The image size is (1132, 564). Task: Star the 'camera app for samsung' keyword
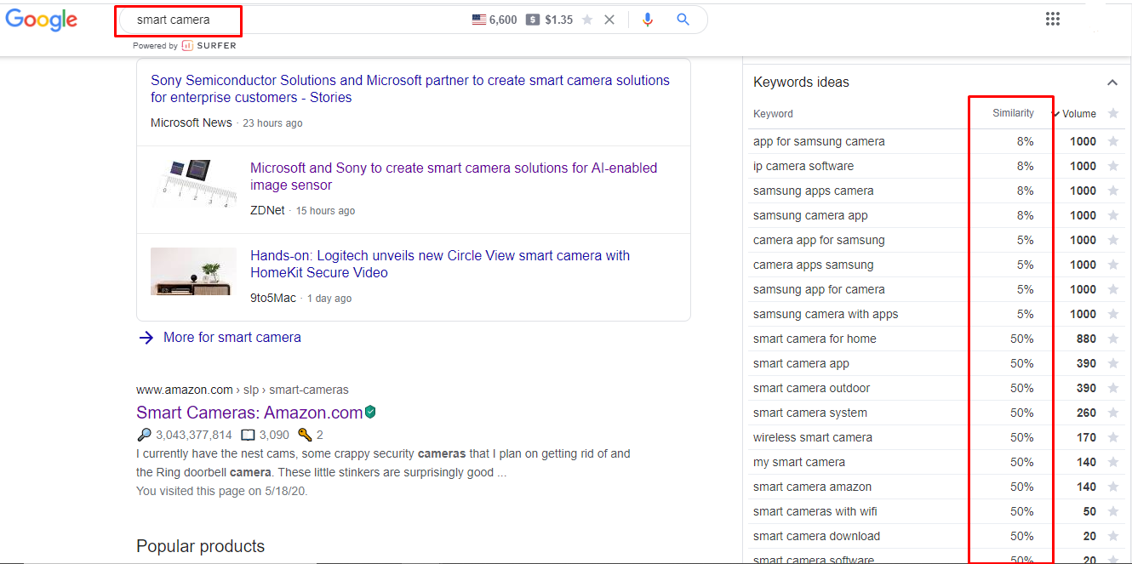tap(1113, 240)
